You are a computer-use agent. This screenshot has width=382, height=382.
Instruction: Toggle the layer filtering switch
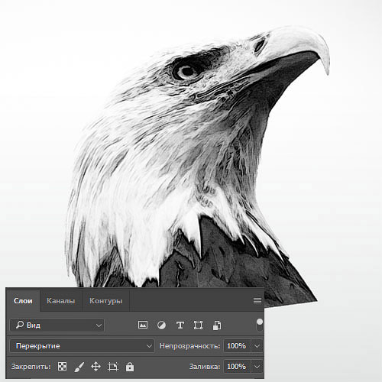259,325
